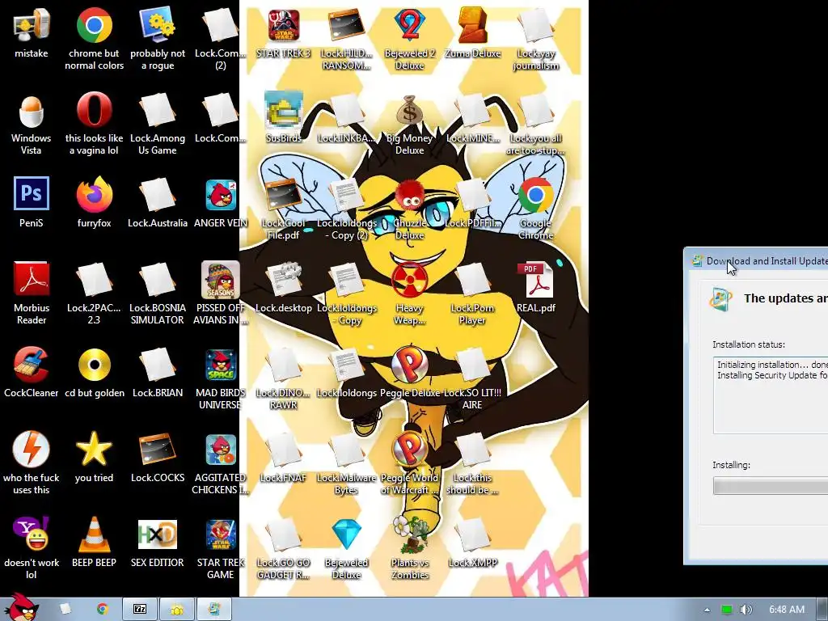
Task: Open Windows Update taskbar item
Action: [213, 610]
